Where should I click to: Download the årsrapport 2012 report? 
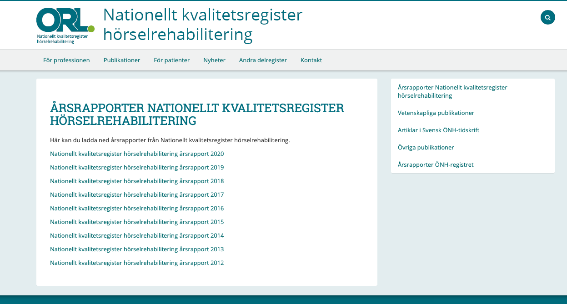137,263
